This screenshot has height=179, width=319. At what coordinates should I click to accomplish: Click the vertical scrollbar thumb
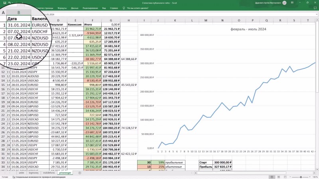[317, 57]
